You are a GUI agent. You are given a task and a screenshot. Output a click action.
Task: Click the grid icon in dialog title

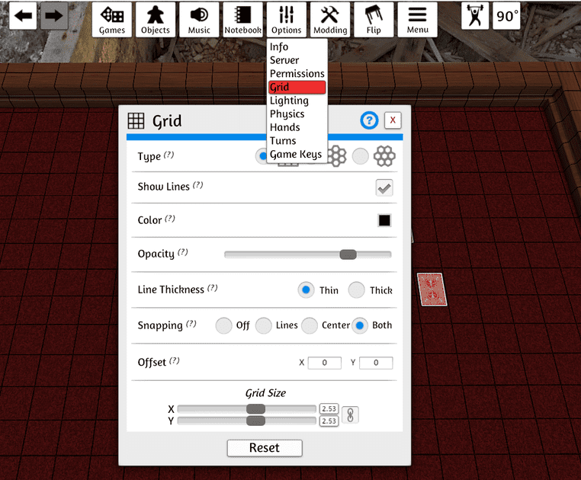(136, 120)
